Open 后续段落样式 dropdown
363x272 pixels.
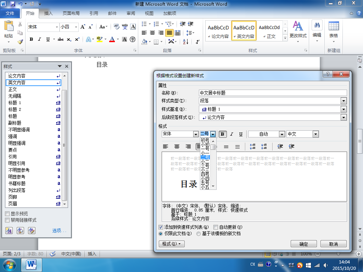pyautogui.click(x=344, y=118)
